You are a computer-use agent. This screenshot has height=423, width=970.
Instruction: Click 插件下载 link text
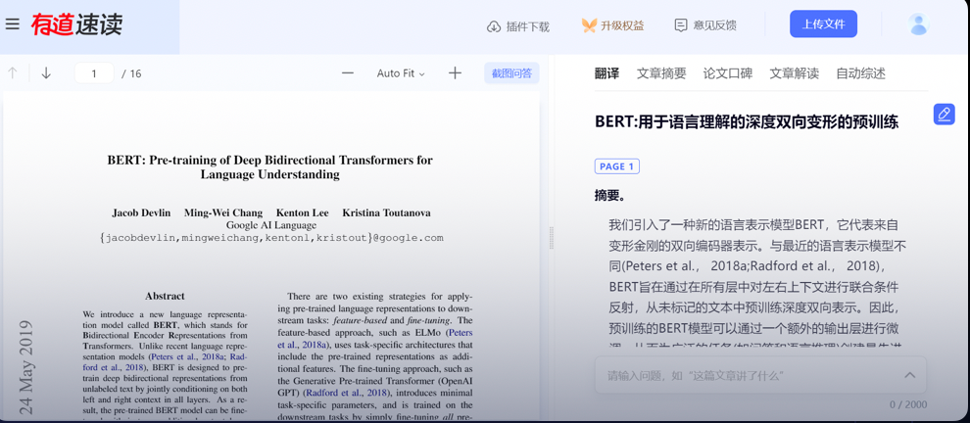point(528,26)
